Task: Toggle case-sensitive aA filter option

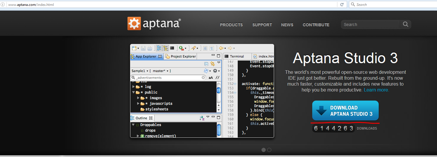Action: (x=211, y=78)
